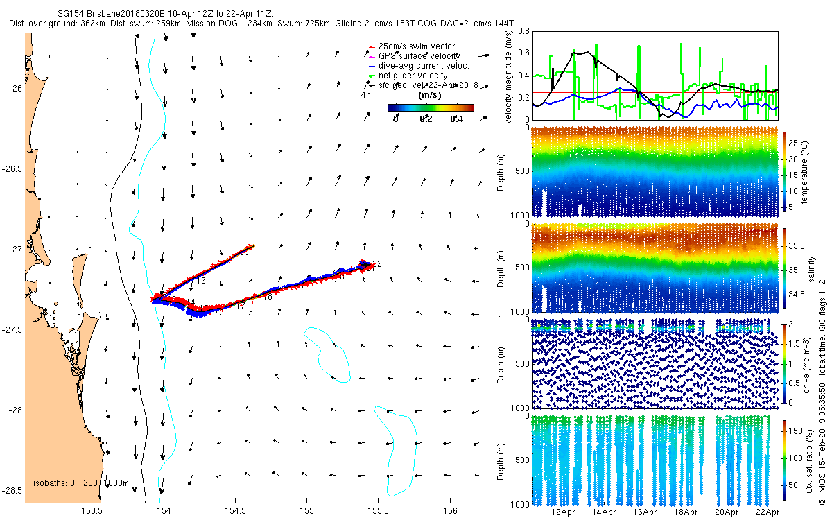This screenshot has height=520, width=832.
Task: Click the '-27.5' latitude tick label
Action: 12,329
